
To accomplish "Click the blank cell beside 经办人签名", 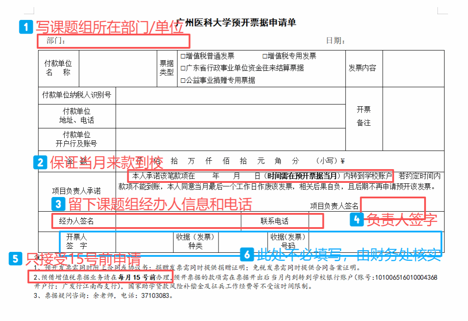I will [178, 221].
